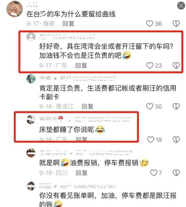Dislike the comment with 18 likes
The image size is (186, 207).
pyautogui.click(x=176, y=139)
